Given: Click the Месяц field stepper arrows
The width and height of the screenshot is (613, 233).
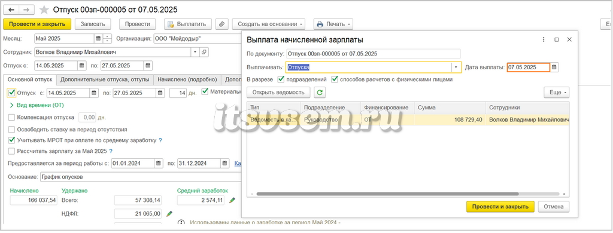Looking at the screenshot, I should click(x=107, y=39).
